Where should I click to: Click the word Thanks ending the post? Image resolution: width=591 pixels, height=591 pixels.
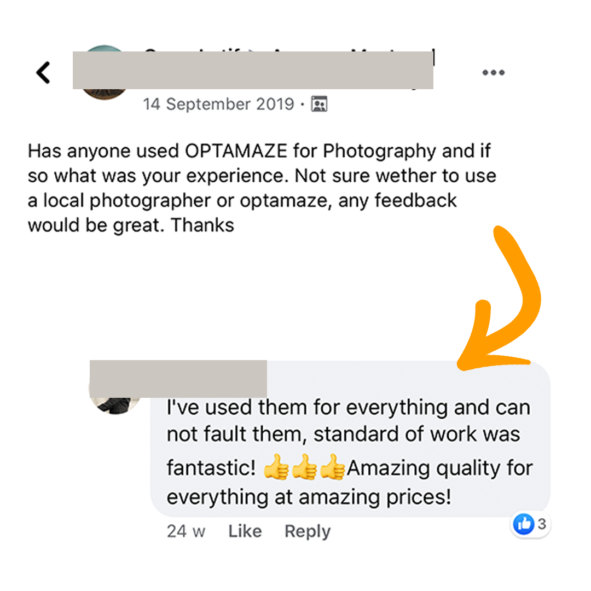pos(202,225)
